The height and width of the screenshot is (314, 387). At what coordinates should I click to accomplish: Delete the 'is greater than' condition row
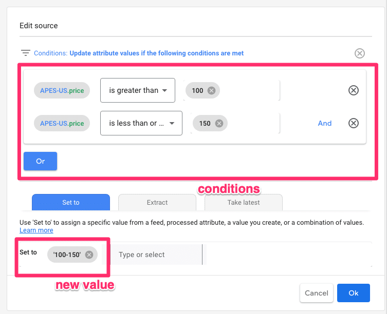click(x=354, y=90)
